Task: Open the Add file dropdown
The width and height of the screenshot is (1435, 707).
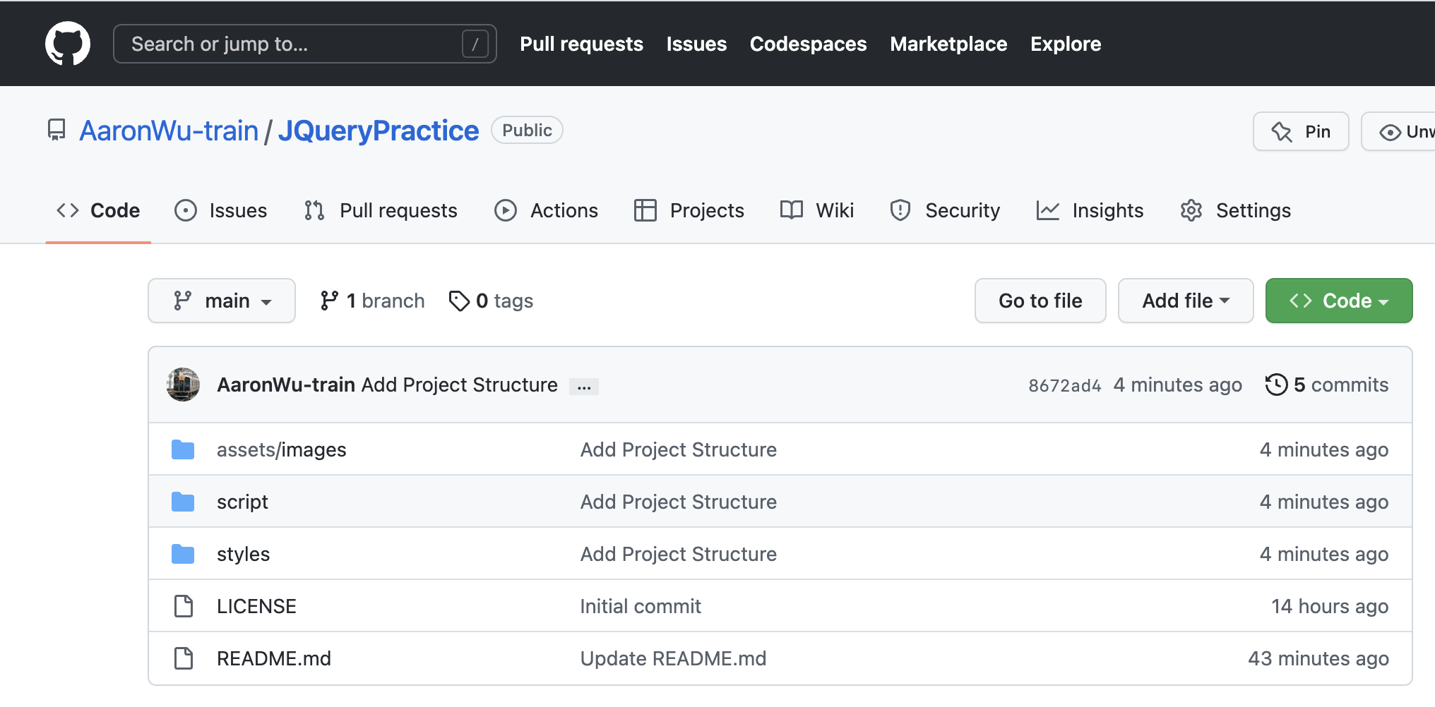Action: [1186, 301]
